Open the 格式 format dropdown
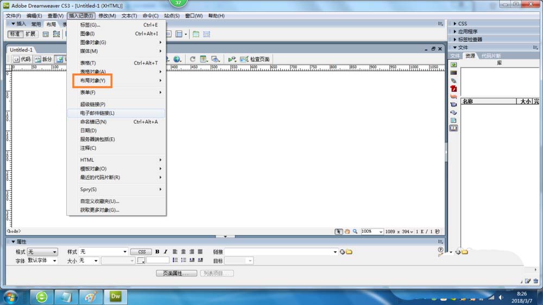 click(42, 252)
